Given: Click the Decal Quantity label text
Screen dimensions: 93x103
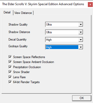Looking at the screenshot, I should (18, 39).
